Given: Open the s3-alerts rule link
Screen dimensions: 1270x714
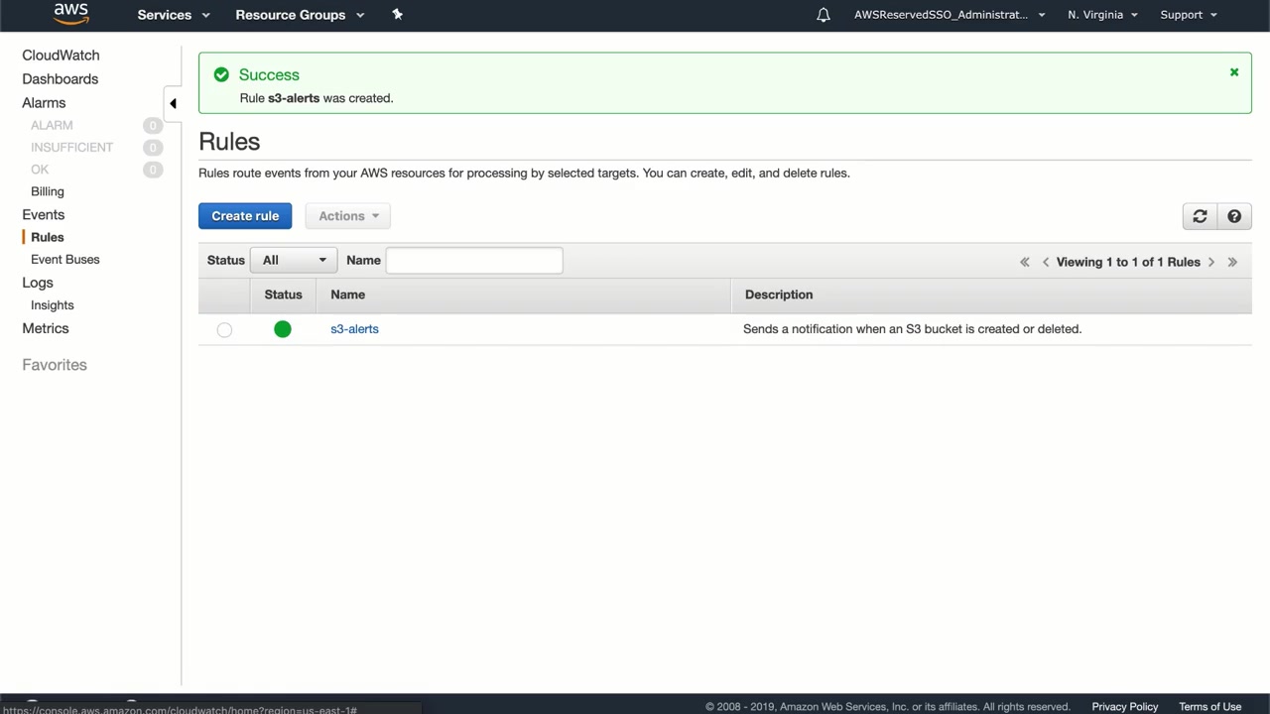Looking at the screenshot, I should tap(354, 329).
